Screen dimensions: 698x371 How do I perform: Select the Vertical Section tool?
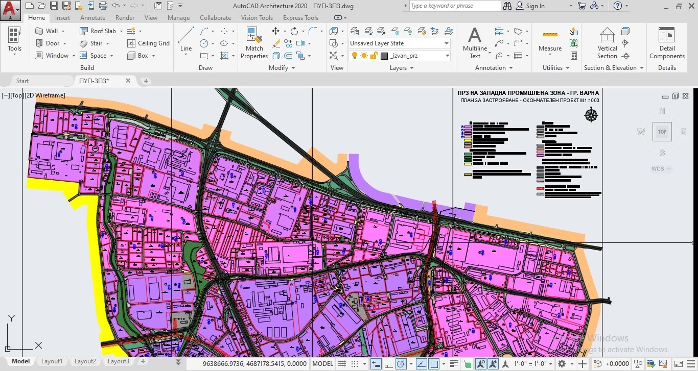click(607, 43)
